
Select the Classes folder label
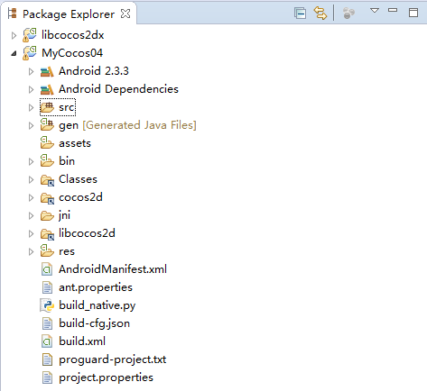(x=78, y=179)
